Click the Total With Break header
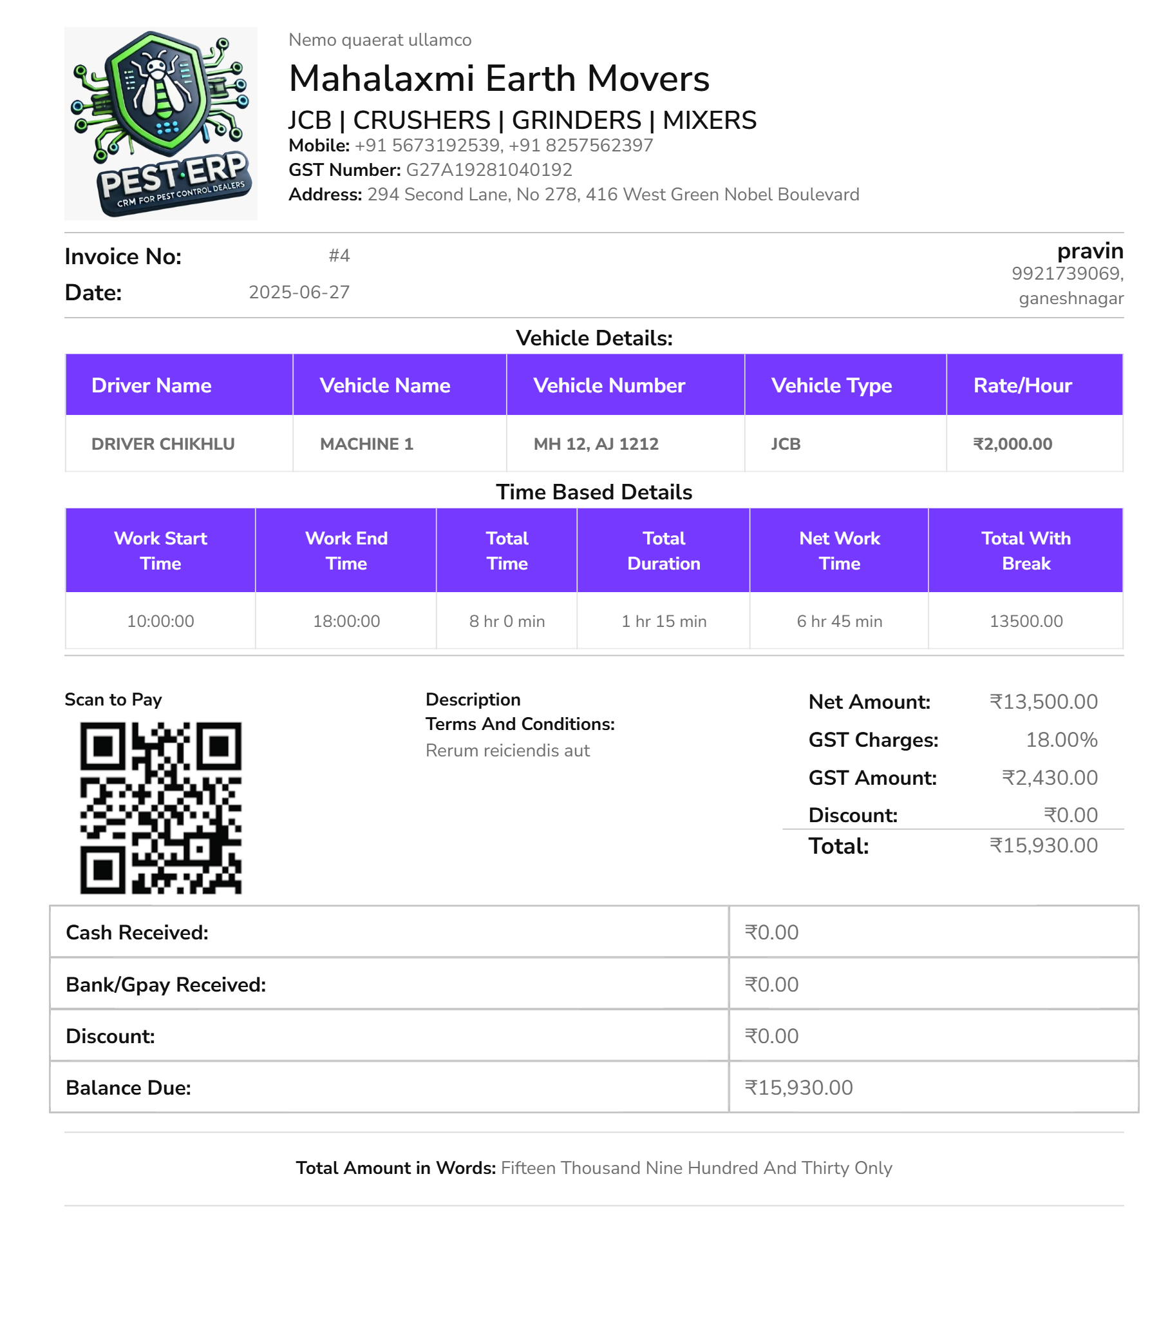This screenshot has width=1159, height=1326. coord(1026,550)
